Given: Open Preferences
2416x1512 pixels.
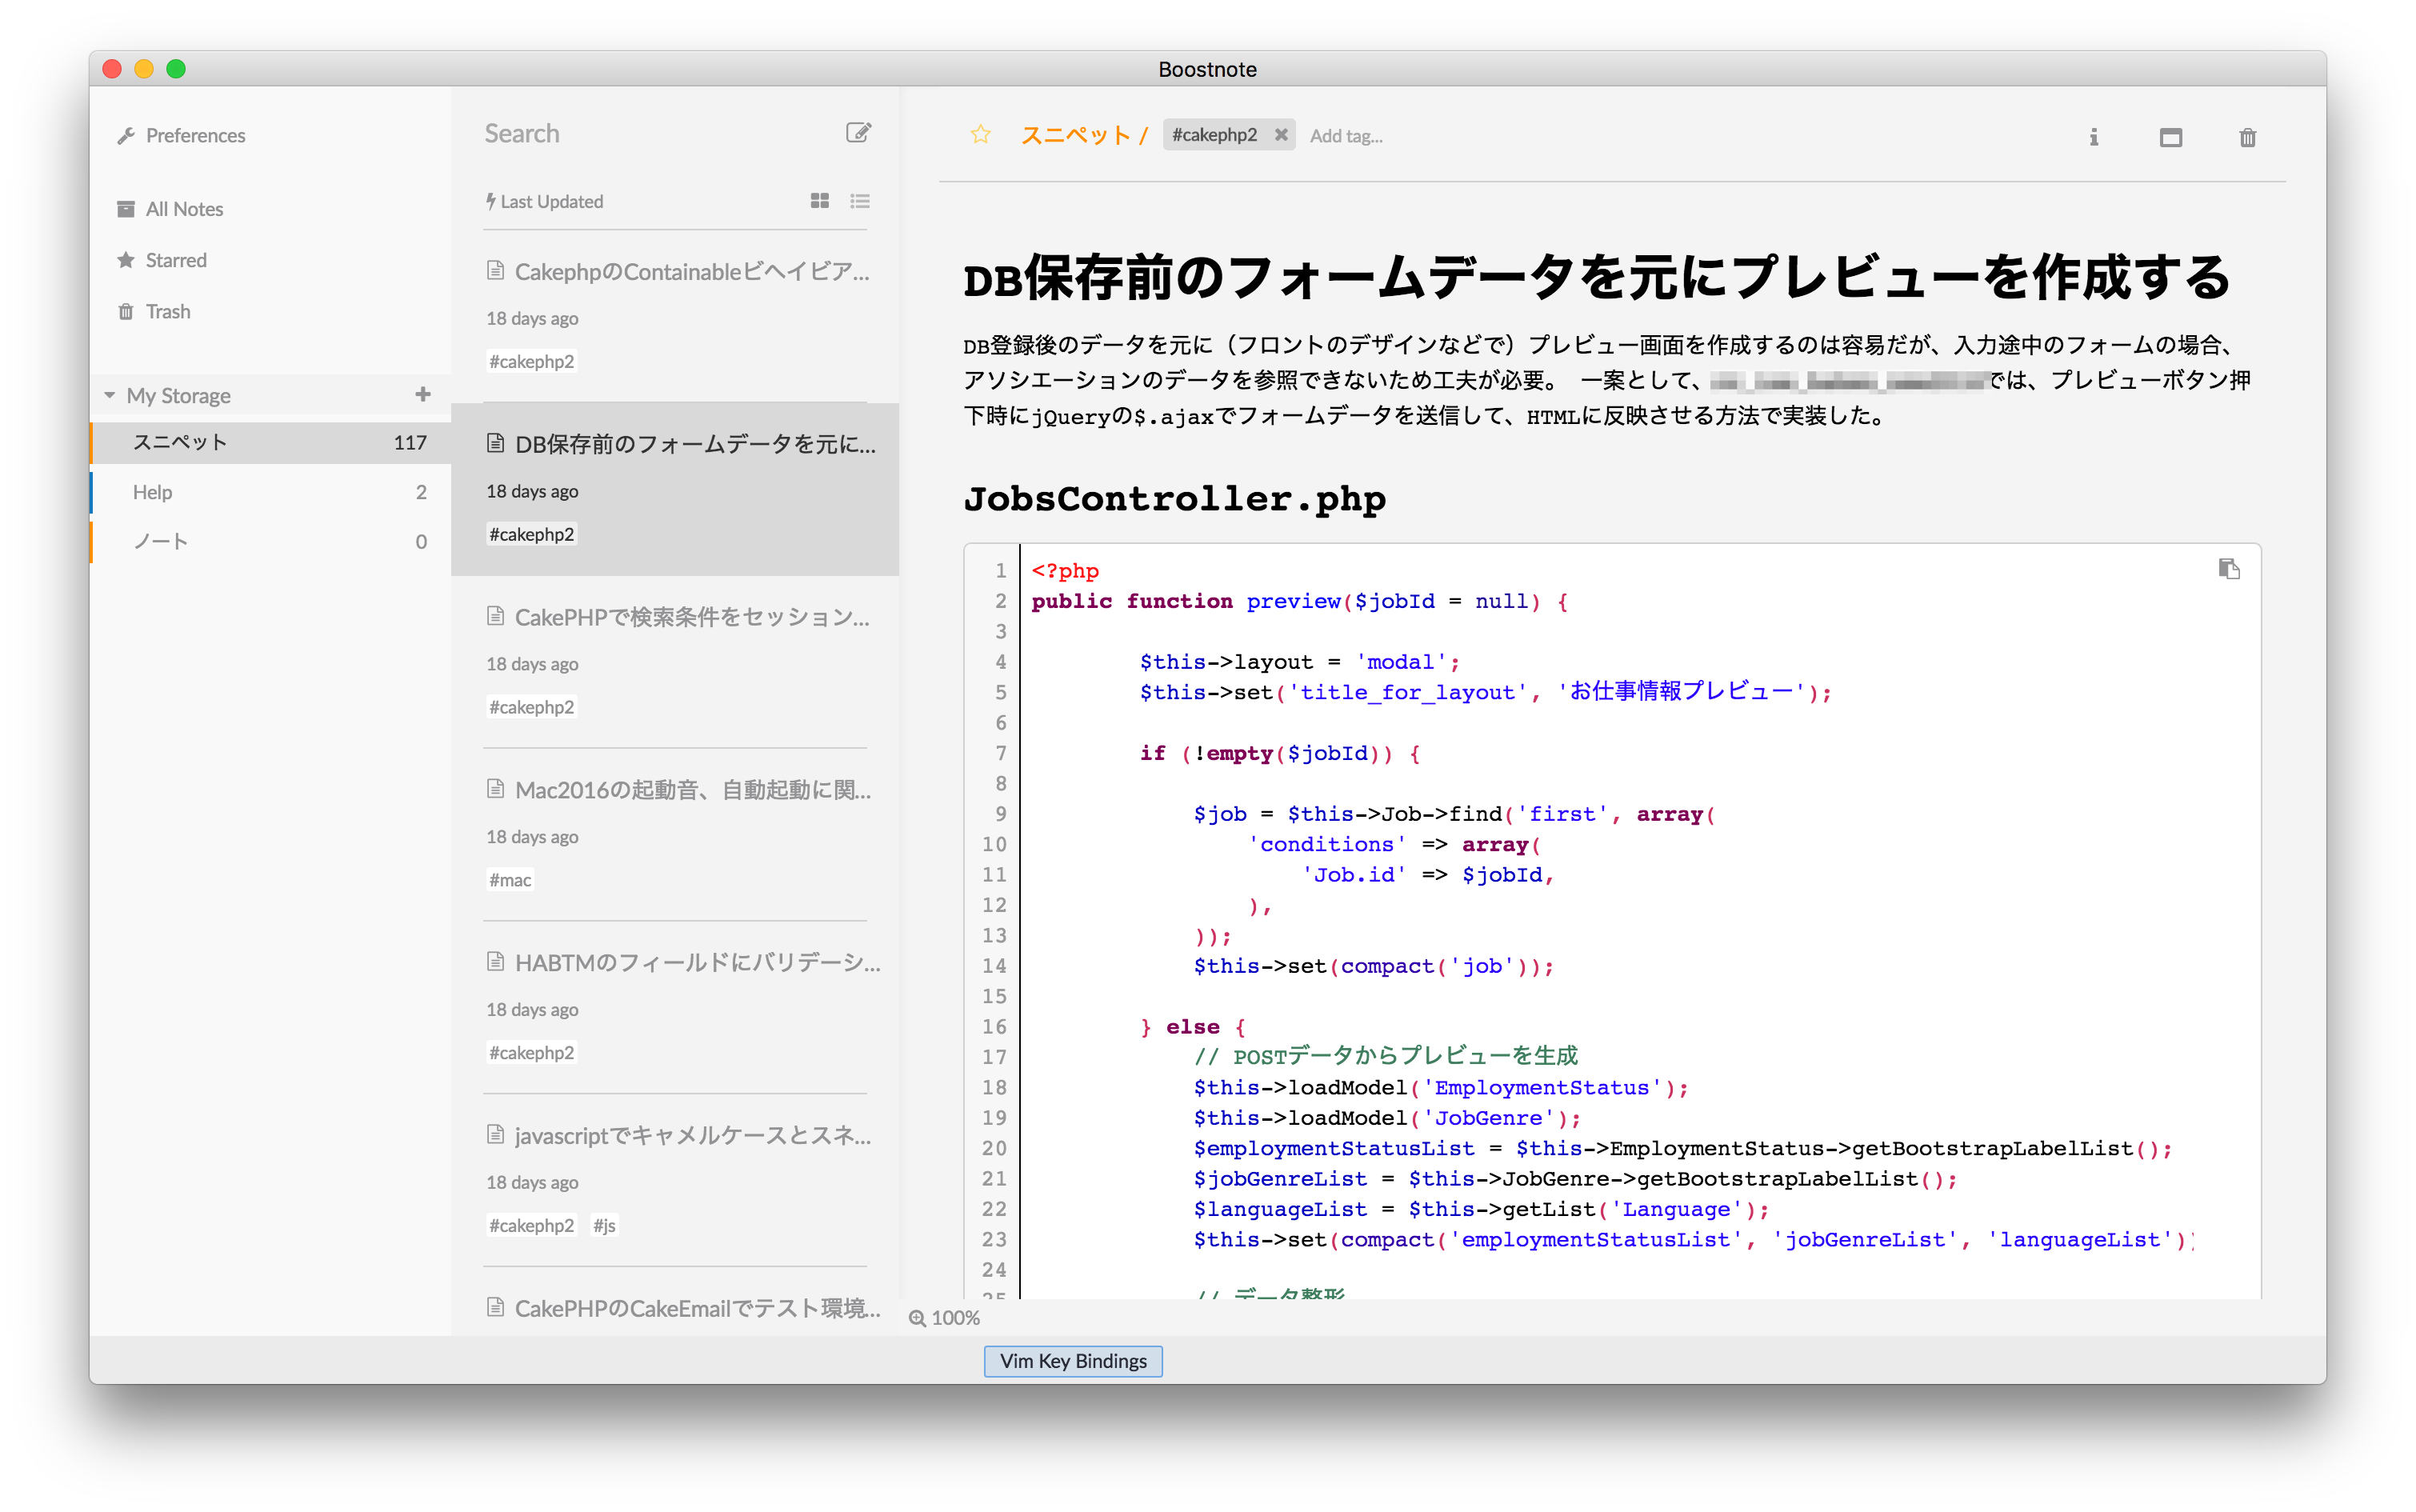Looking at the screenshot, I should pyautogui.click(x=194, y=136).
